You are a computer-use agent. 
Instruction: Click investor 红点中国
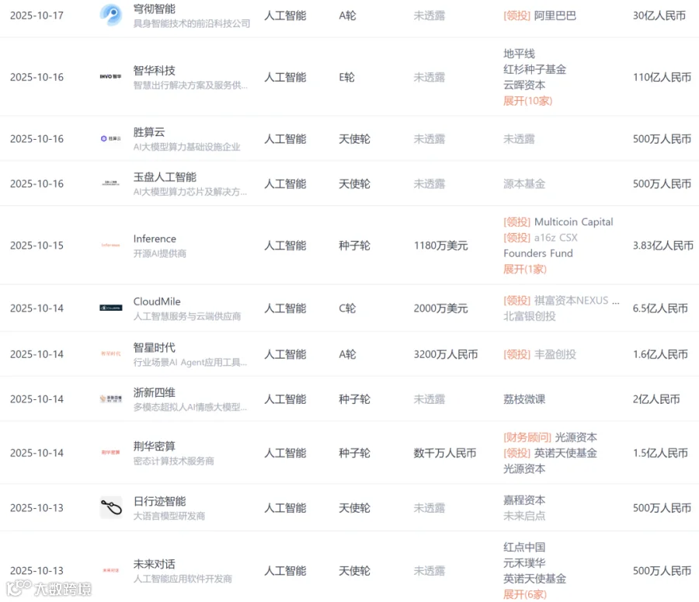tap(524, 547)
